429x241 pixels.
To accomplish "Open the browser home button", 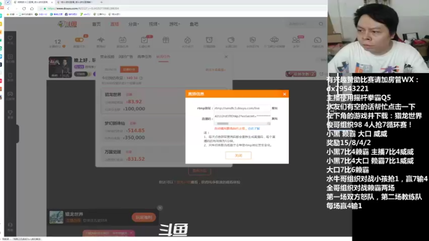I will [x=32, y=9].
